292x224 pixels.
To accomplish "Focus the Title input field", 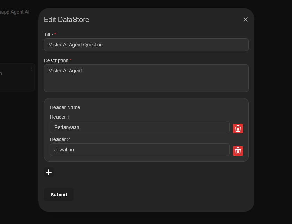I will pos(146,45).
